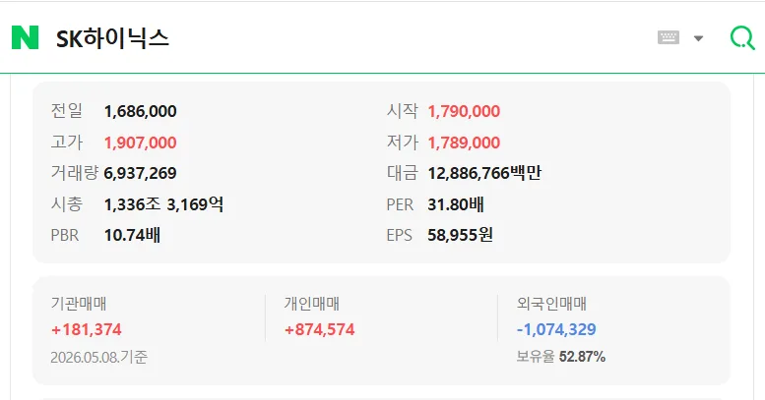Select high price 1,907,000
Viewport: 765px width, 400px height.
[141, 143]
